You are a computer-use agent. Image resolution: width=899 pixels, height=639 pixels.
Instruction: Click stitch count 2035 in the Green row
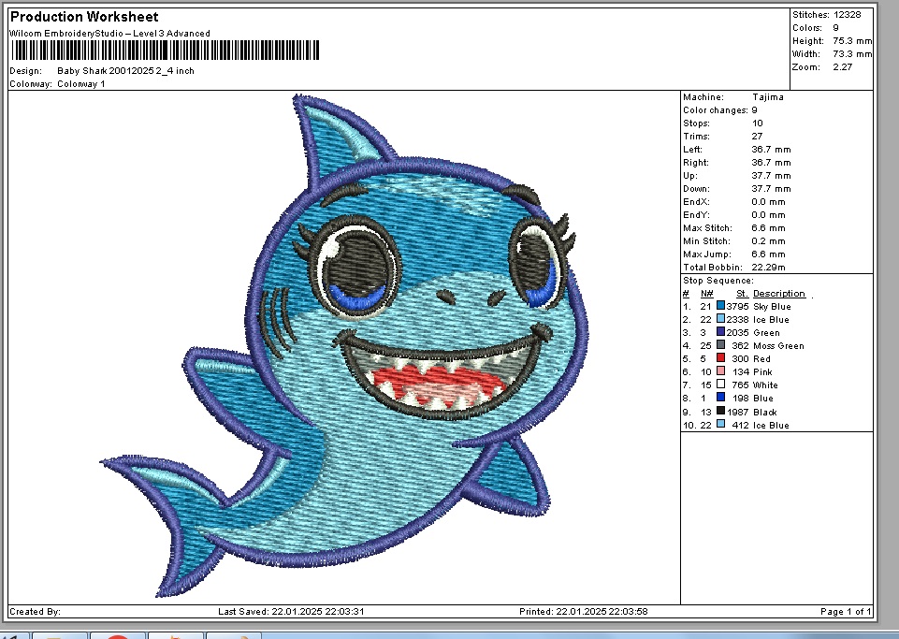738,333
